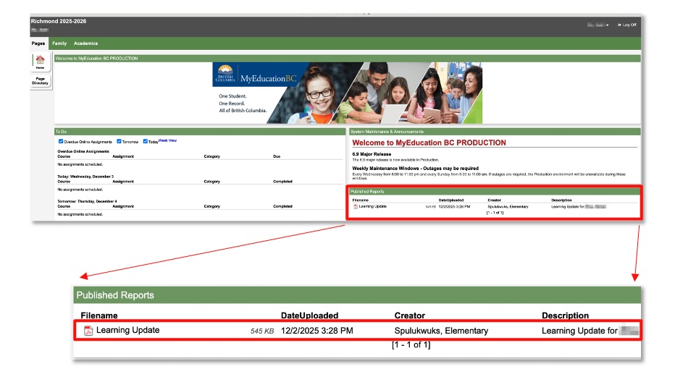
Task: Click the Home house icon in sidebar
Action: (x=40, y=60)
